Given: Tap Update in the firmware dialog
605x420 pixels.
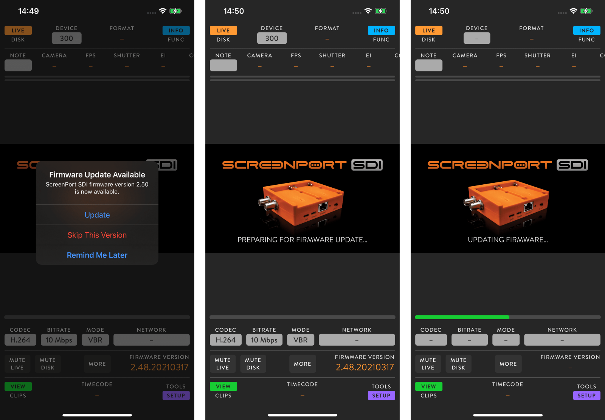Looking at the screenshot, I should [x=97, y=215].
